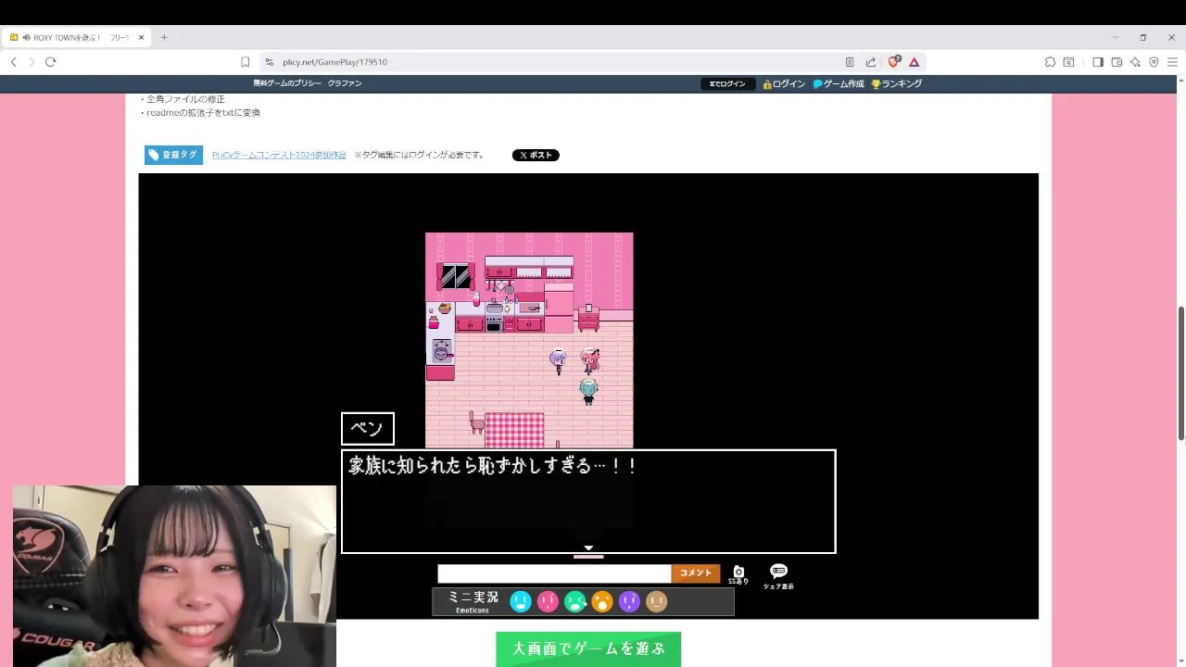
Task: Click 無料ゲームのプリシー site title
Action: pos(287,83)
